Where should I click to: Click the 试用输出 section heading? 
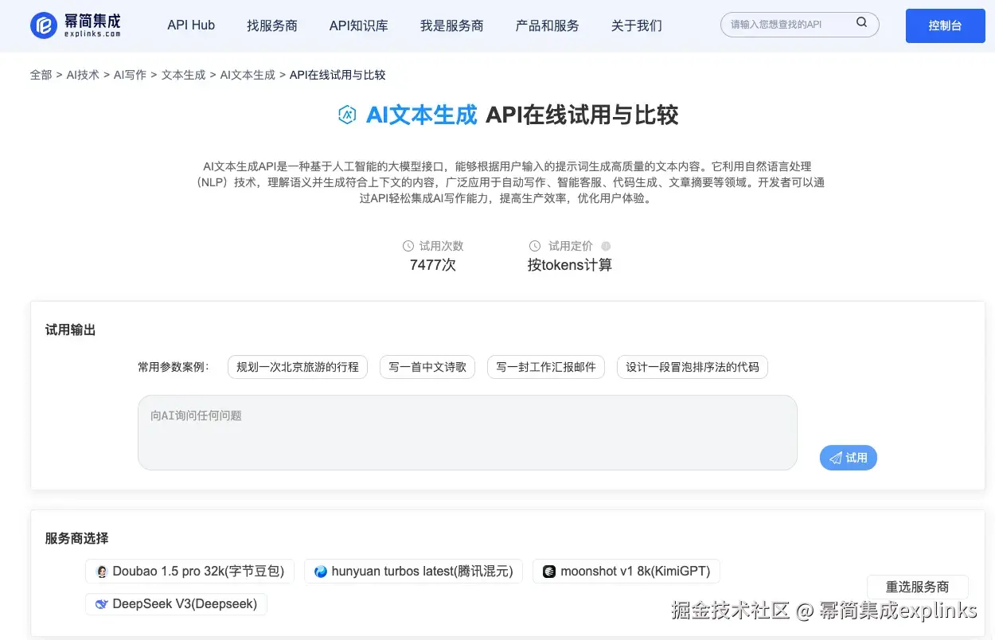coord(70,330)
